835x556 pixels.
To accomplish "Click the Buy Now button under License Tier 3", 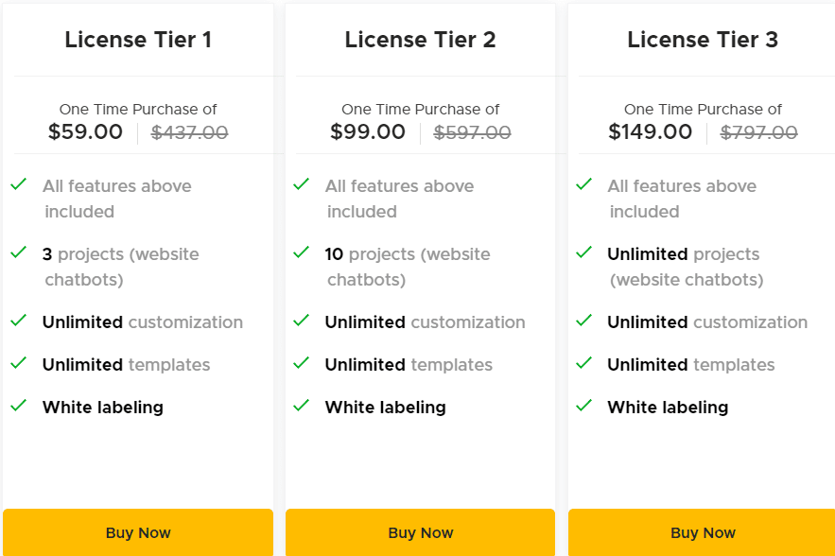I will pos(703,532).
